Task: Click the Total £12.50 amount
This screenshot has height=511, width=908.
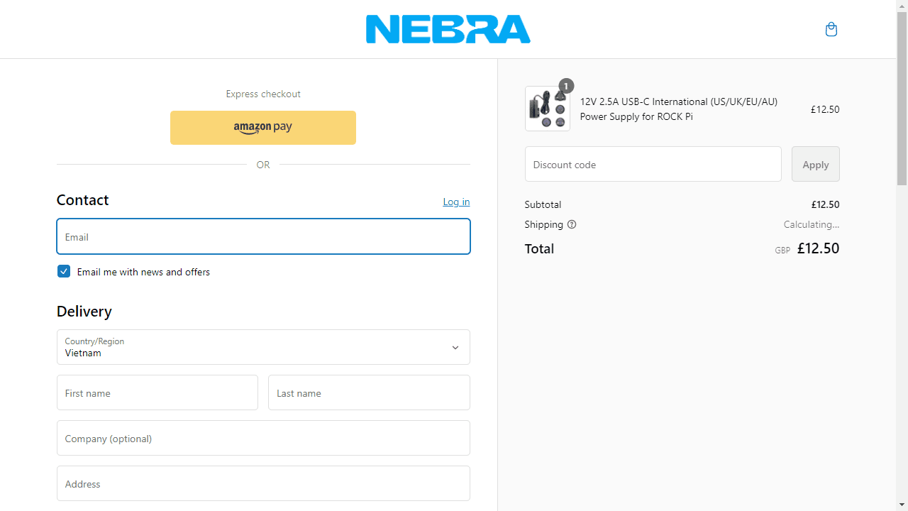Action: pyautogui.click(x=818, y=248)
